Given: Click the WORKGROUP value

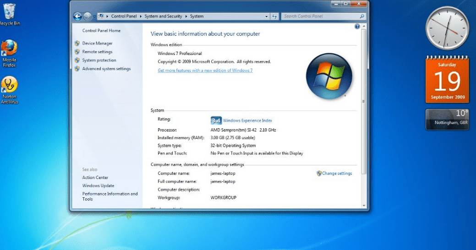Looking at the screenshot, I should 223,197.
